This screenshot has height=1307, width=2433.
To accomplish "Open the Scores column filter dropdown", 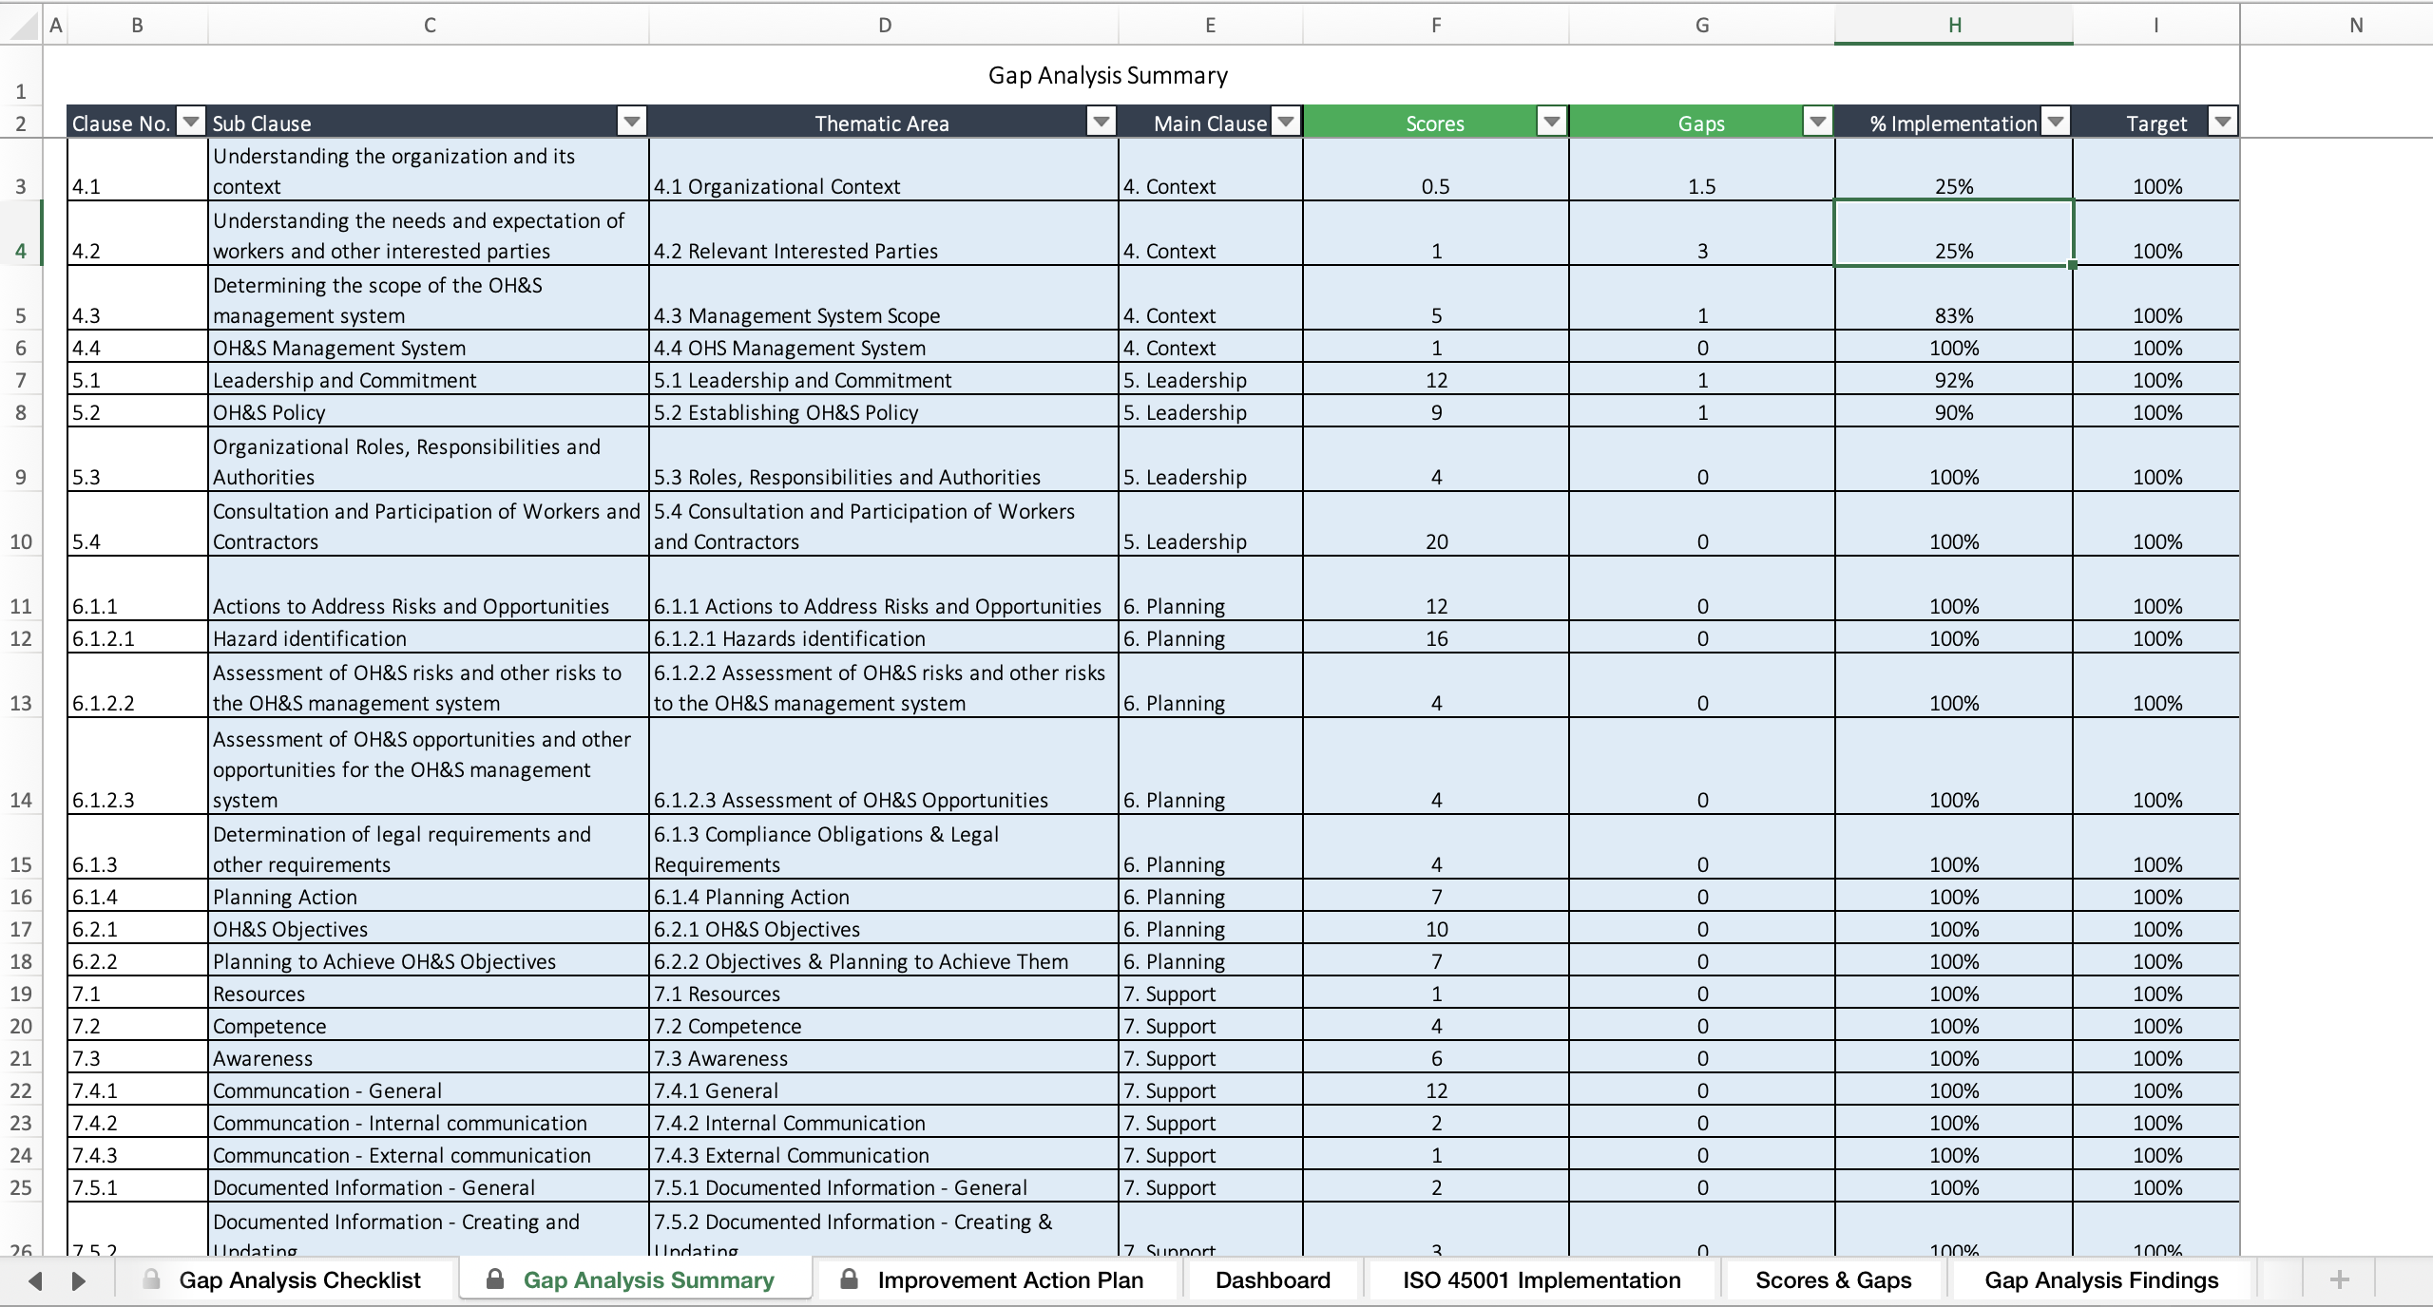I will pos(1551,123).
